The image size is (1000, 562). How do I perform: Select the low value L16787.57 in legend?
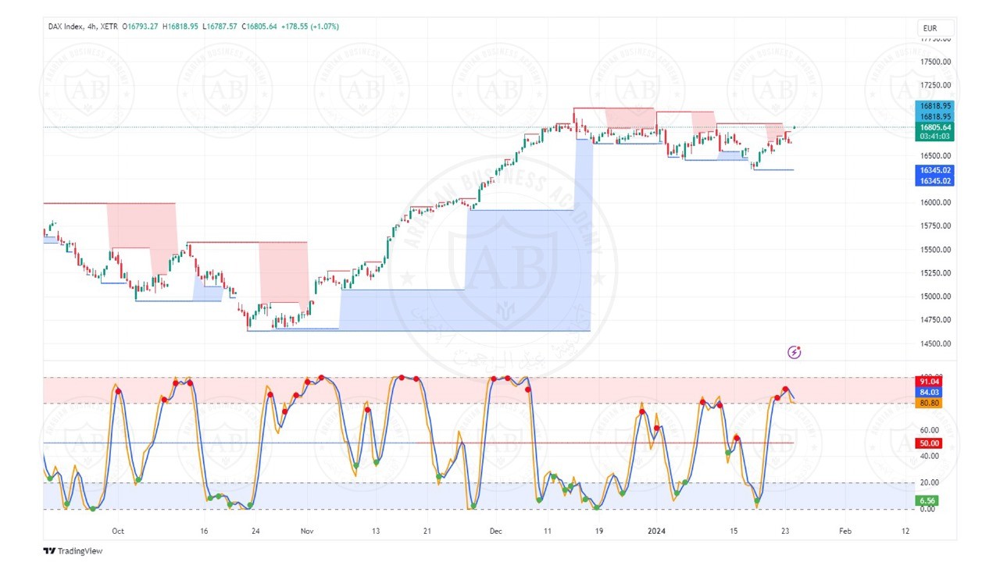coord(220,27)
